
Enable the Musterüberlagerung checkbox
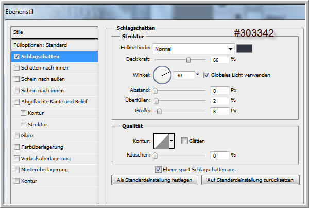point(17,170)
